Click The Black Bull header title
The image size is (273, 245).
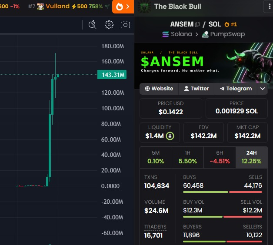[178, 7]
